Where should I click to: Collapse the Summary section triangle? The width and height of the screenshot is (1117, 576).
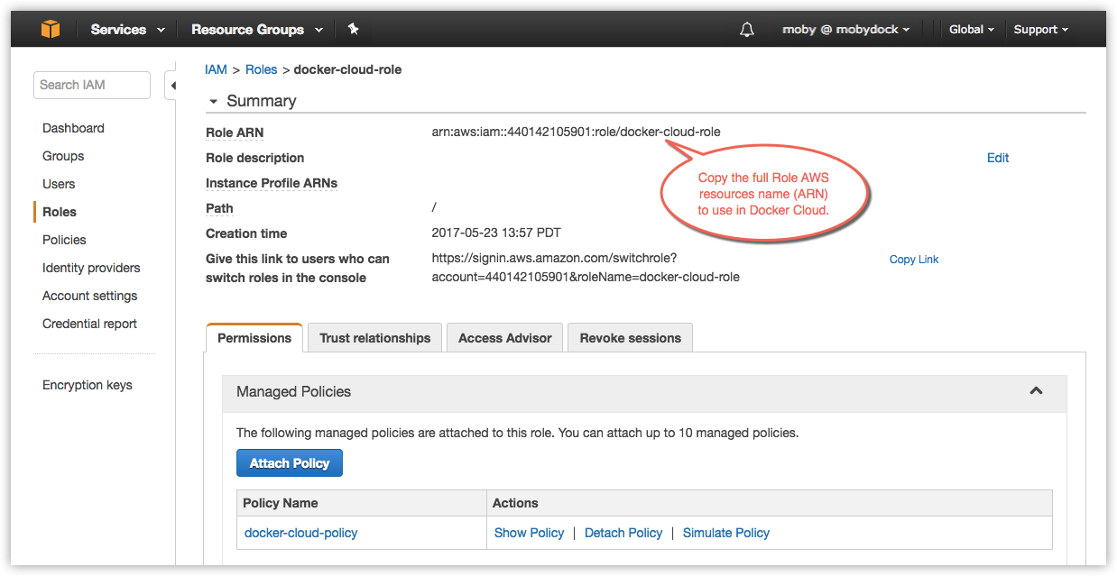[x=214, y=102]
